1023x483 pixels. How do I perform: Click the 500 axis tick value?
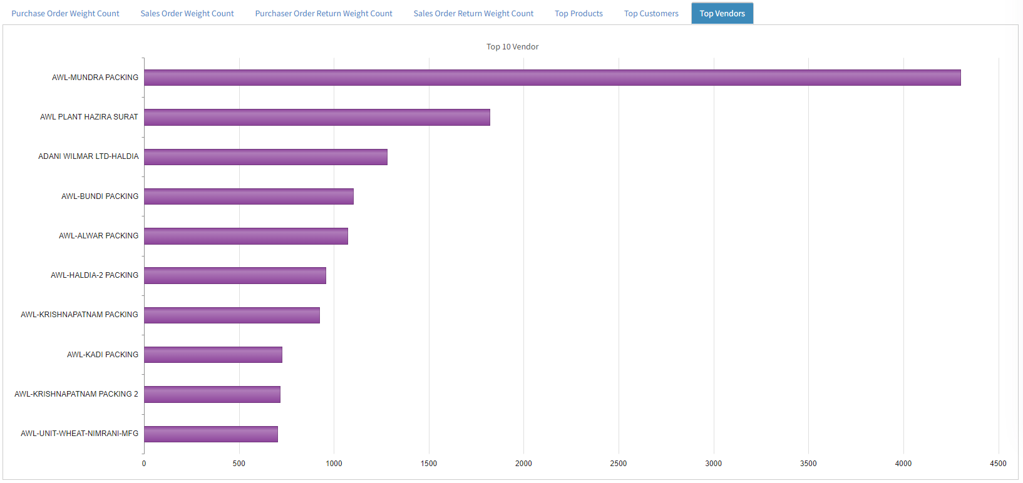(x=239, y=464)
